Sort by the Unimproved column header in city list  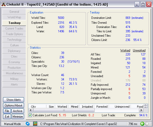coord(120,107)
